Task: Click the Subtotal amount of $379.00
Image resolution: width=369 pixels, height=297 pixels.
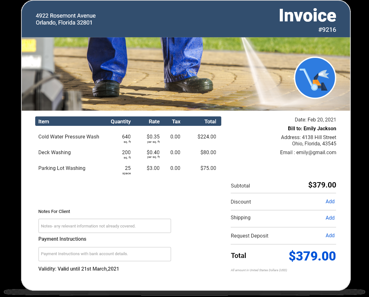Action: 322,185
